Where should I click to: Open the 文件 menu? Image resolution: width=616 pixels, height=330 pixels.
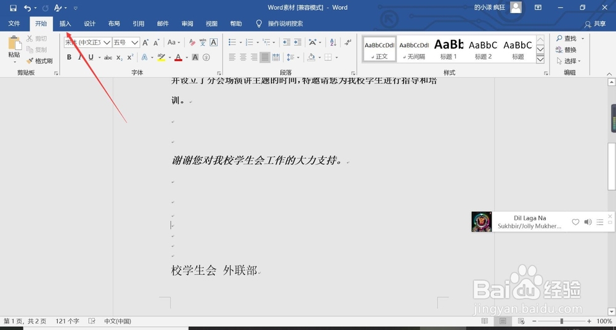coord(14,23)
